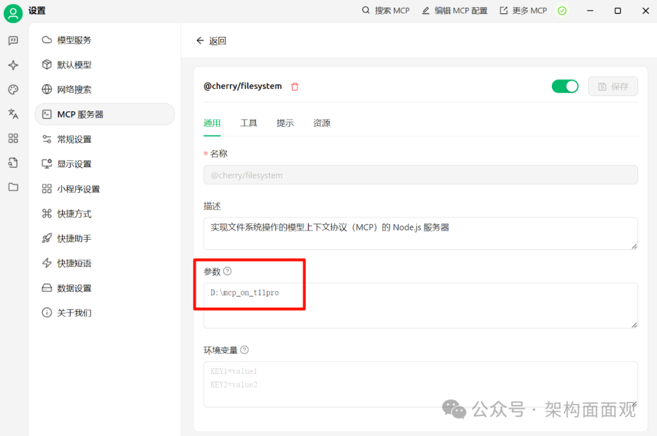Click the help icon beside 环境变量
657x436 pixels.
pyautogui.click(x=245, y=350)
